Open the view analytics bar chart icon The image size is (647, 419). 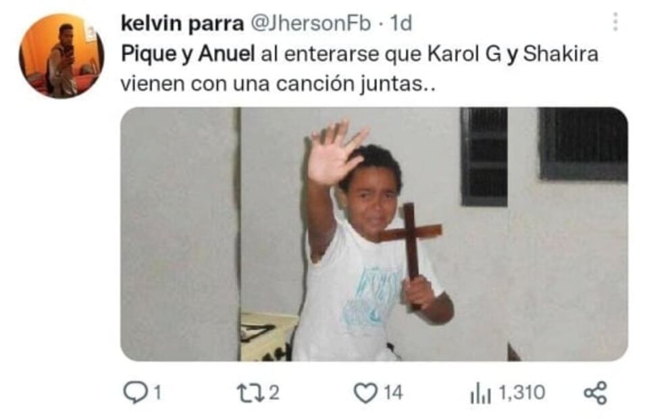point(480,394)
